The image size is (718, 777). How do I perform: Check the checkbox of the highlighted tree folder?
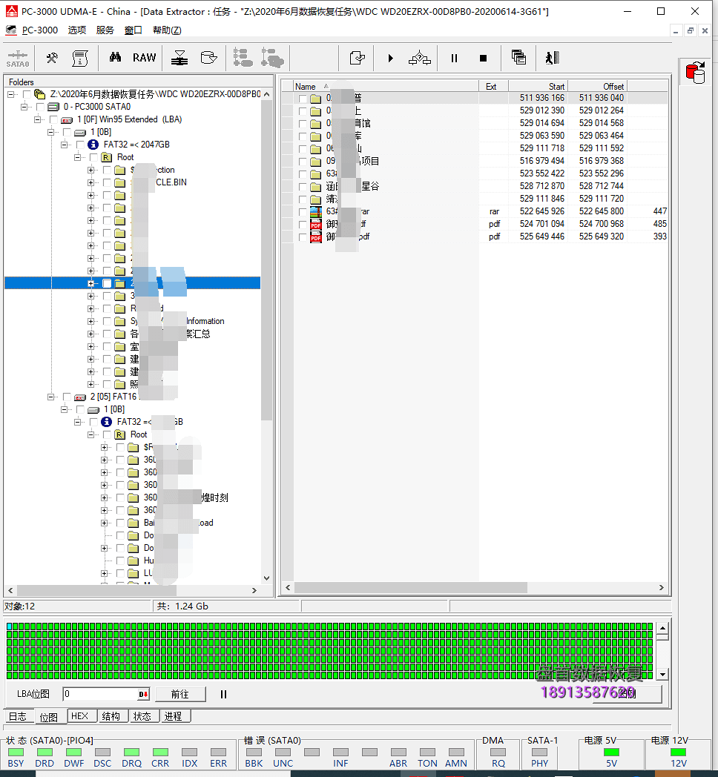coord(107,283)
